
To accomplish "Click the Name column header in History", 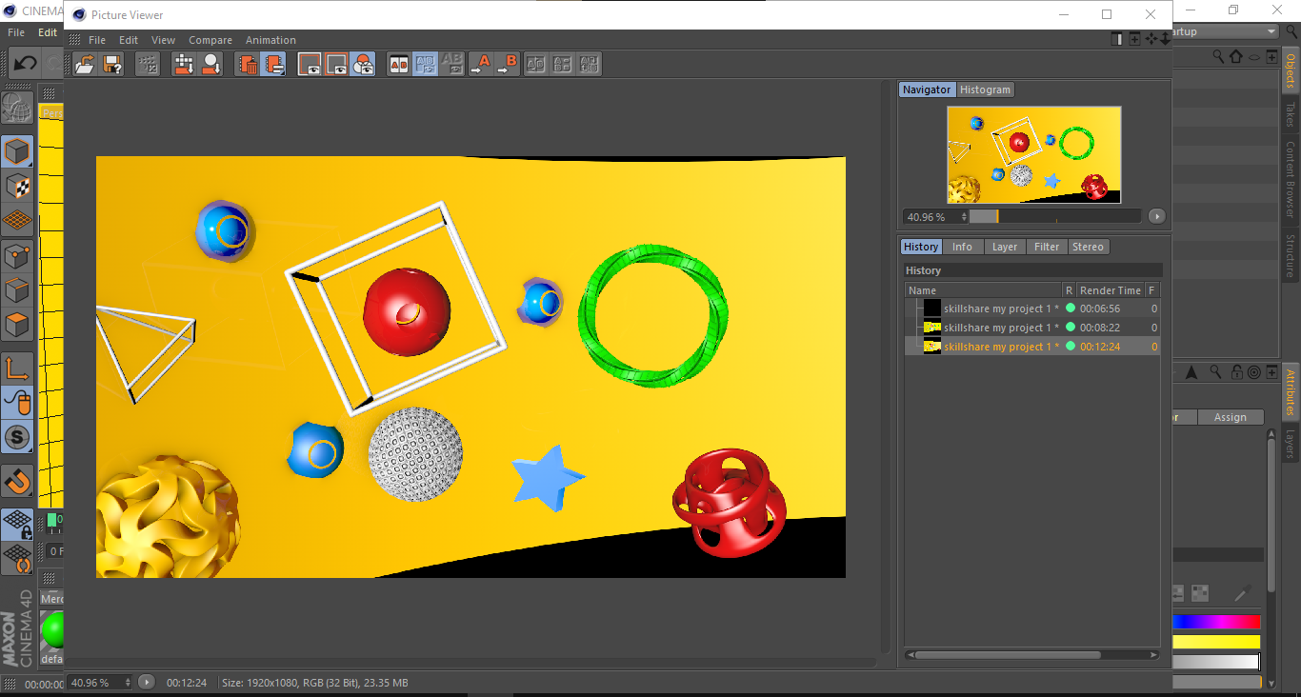I will click(983, 290).
